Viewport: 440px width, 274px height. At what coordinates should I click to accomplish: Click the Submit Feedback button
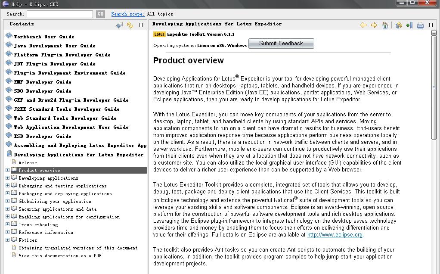[x=281, y=43]
